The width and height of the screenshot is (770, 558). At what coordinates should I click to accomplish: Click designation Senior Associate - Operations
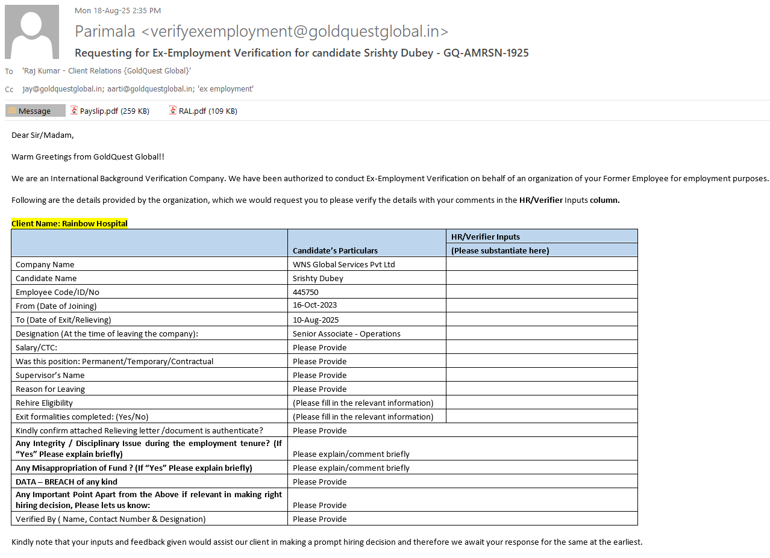pos(346,333)
